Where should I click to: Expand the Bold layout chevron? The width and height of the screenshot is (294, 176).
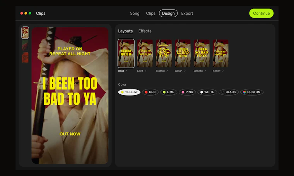[x=126, y=71]
